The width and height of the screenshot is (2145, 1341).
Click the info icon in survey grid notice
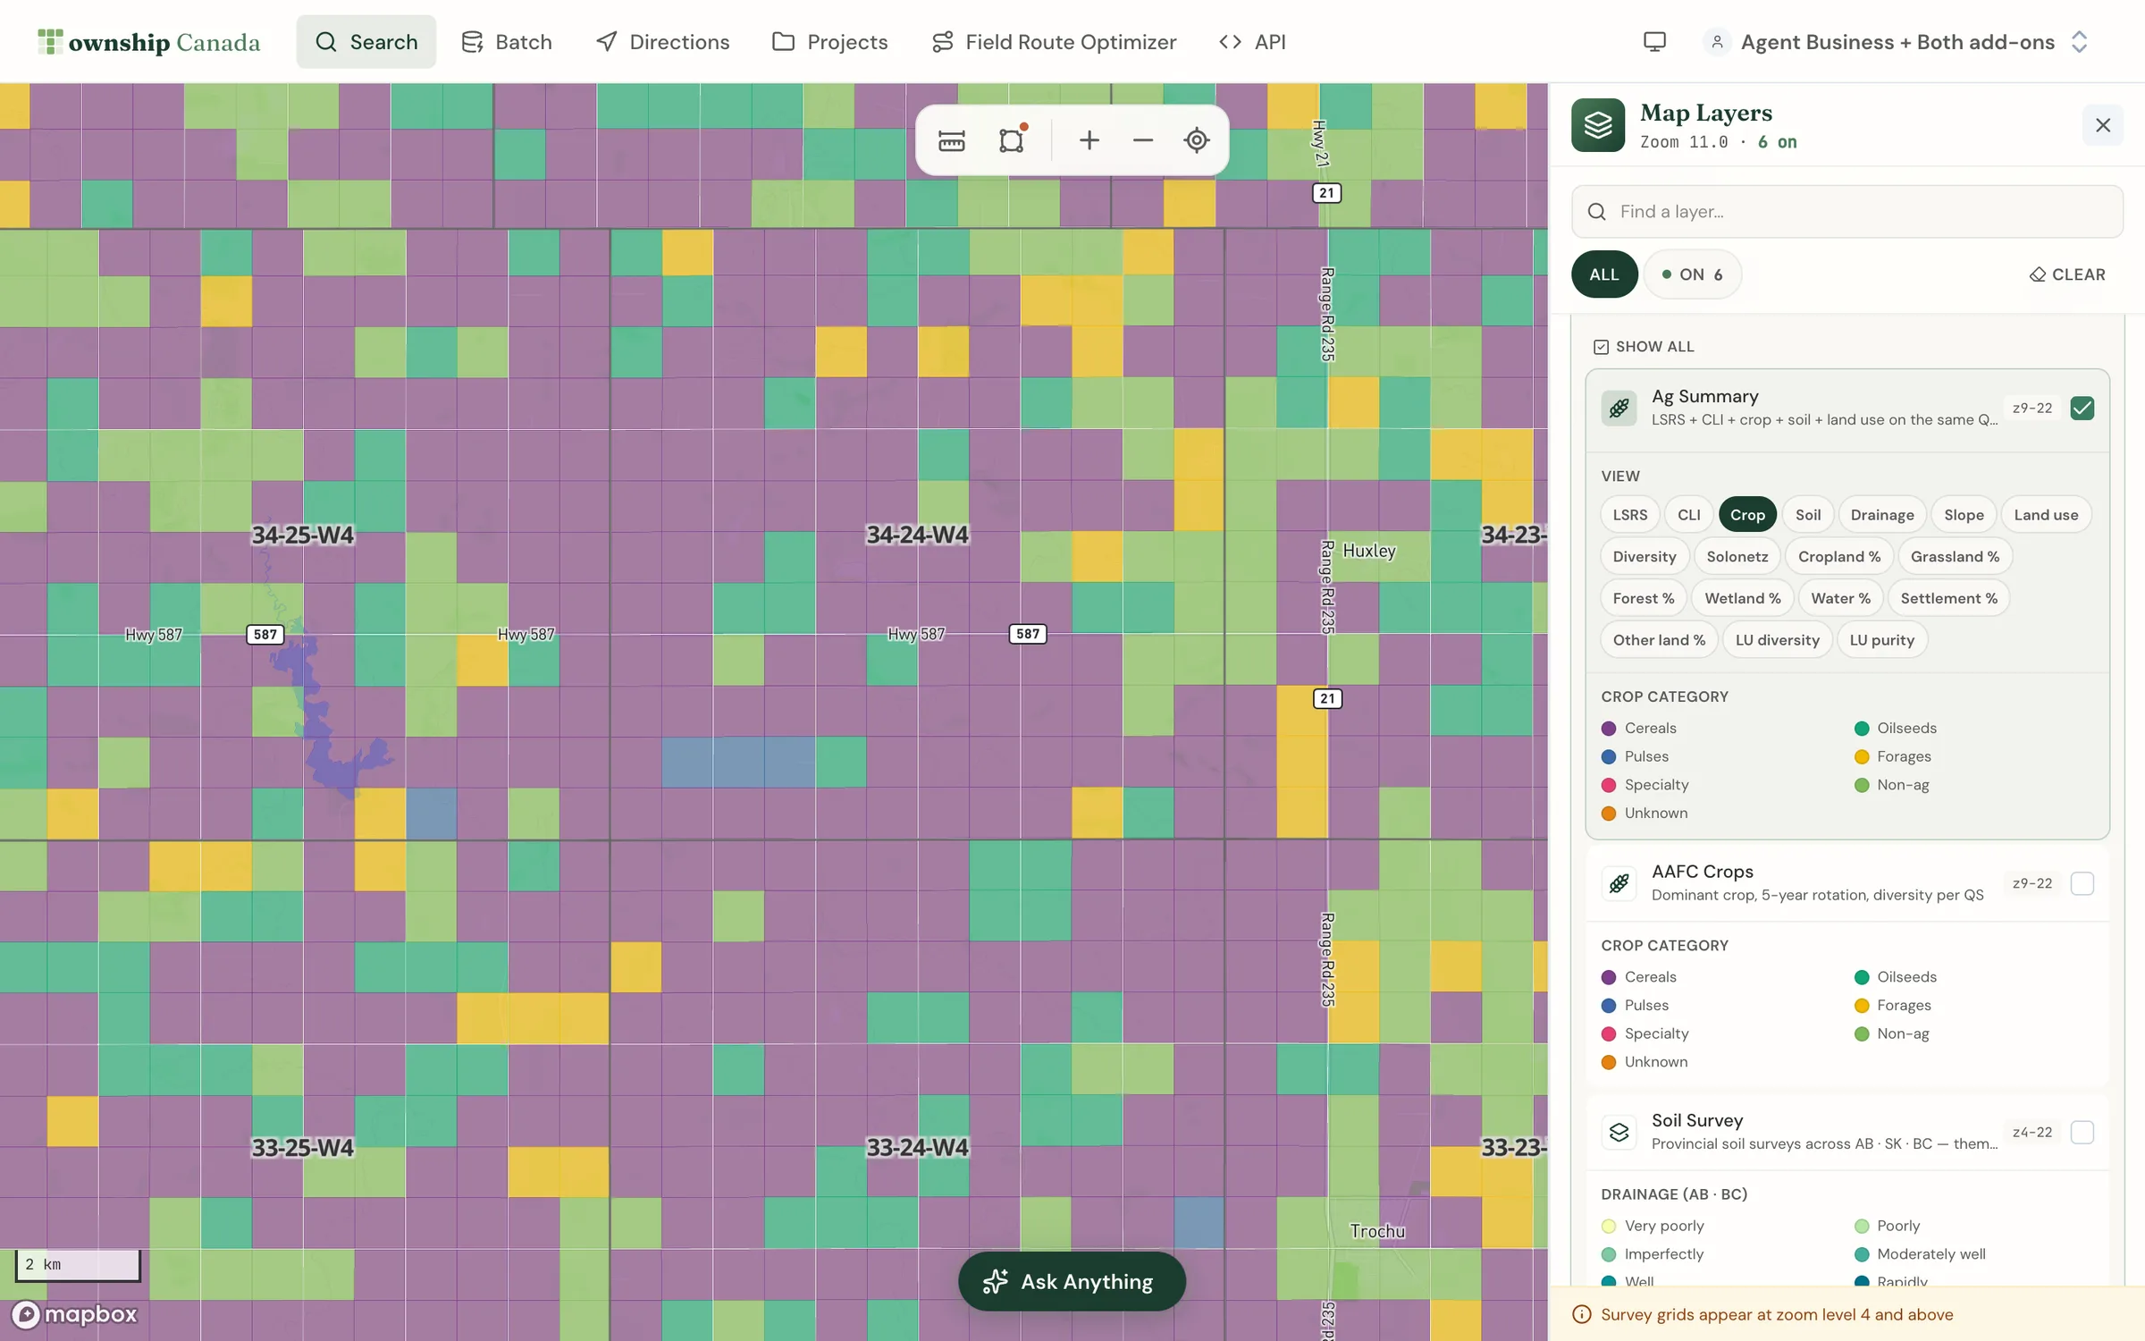point(1581,1314)
